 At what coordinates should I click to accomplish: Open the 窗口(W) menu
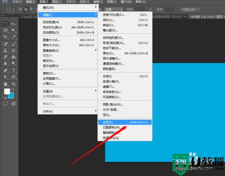click(x=126, y=2)
